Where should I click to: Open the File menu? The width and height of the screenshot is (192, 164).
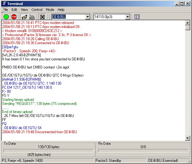pos(6,10)
